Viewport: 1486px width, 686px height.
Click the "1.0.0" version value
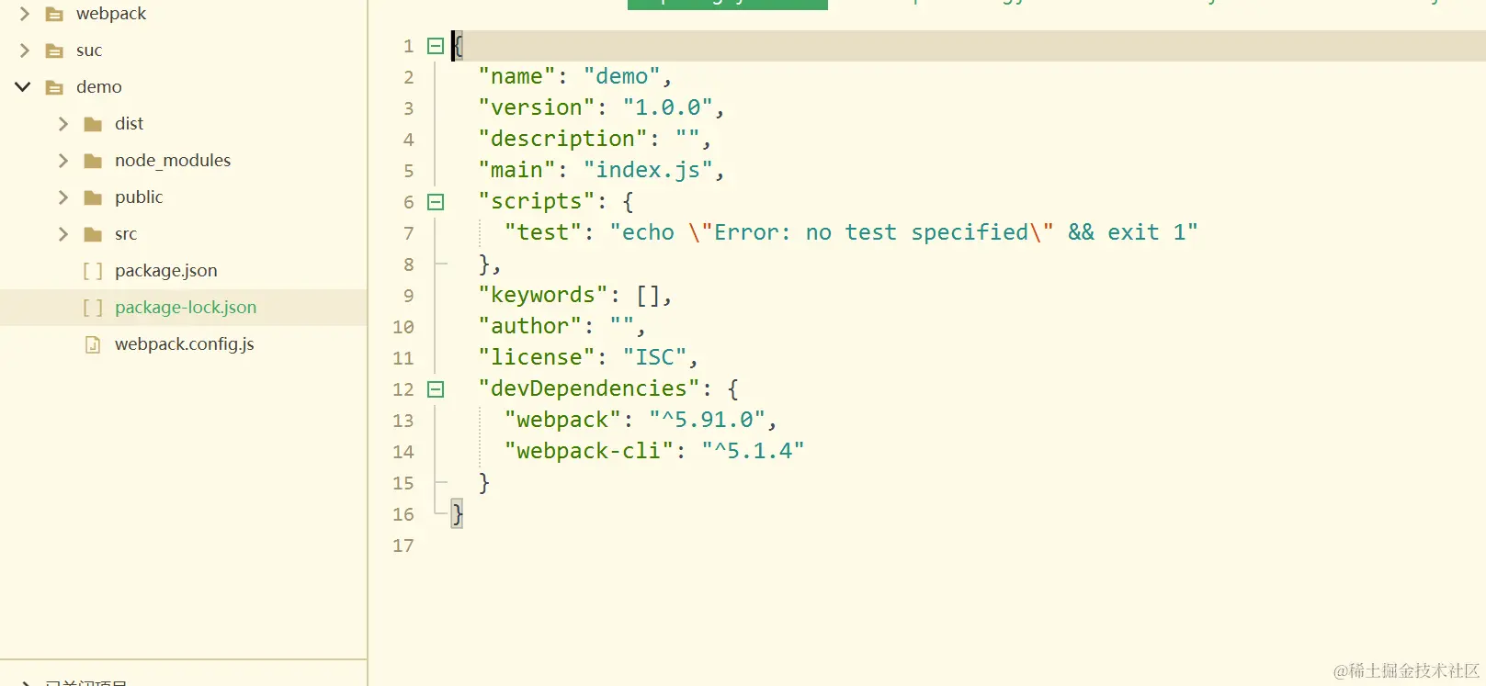pos(668,107)
